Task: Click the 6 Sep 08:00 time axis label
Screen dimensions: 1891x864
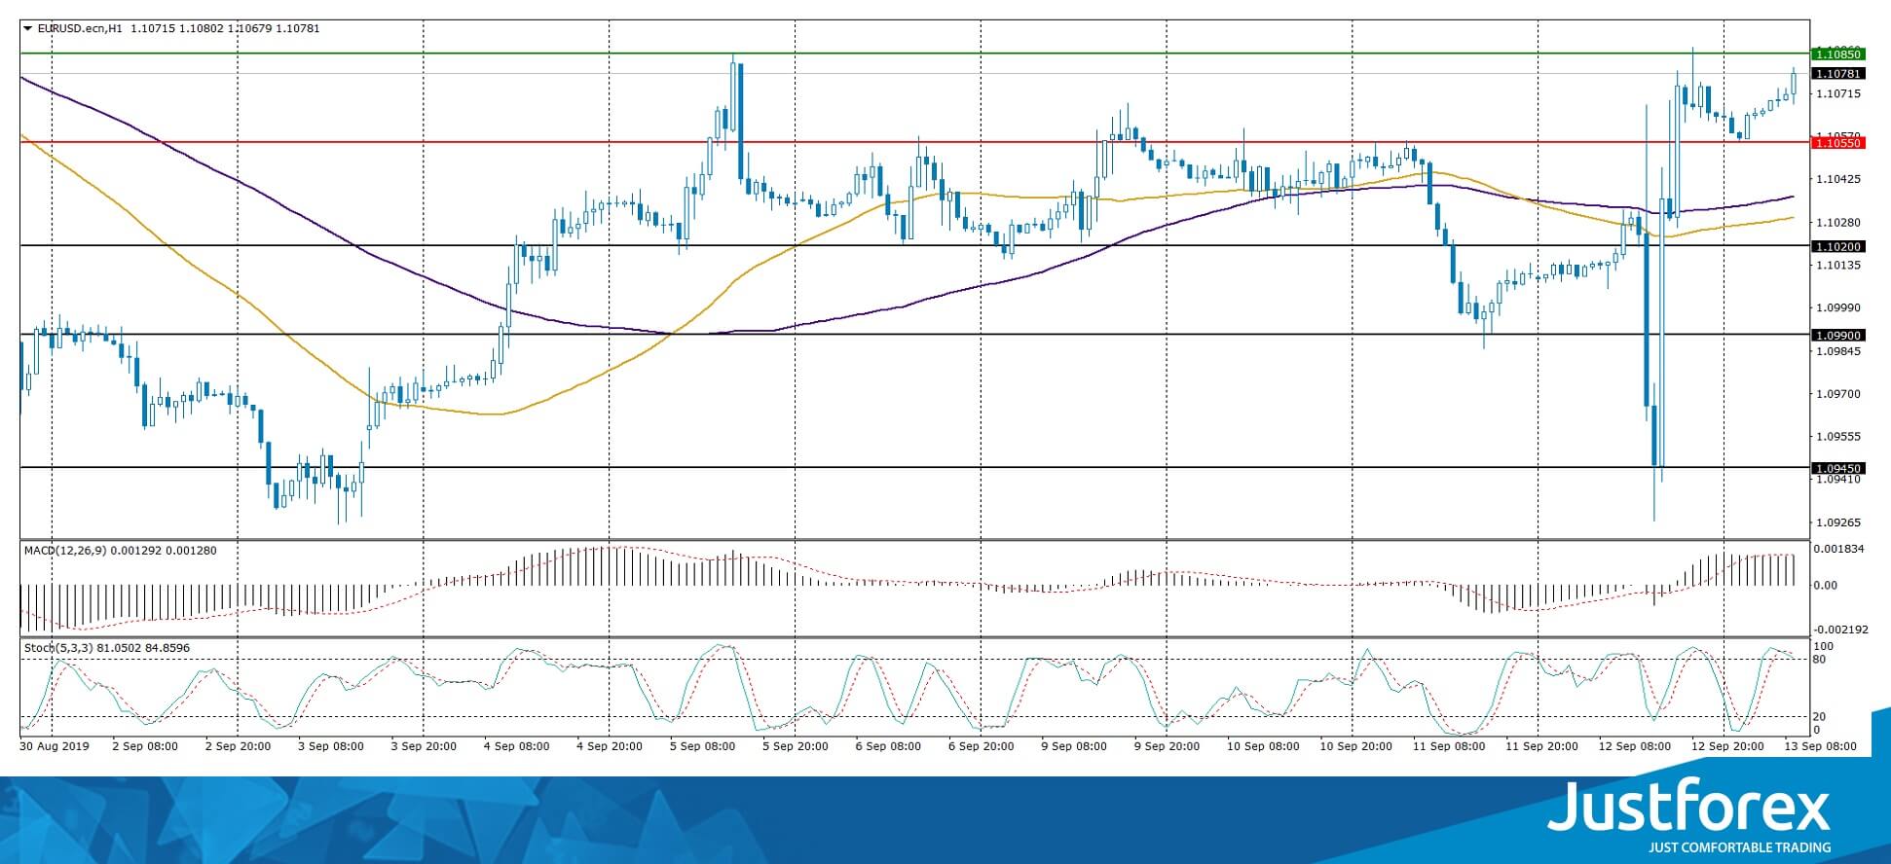Action: pyautogui.click(x=888, y=747)
